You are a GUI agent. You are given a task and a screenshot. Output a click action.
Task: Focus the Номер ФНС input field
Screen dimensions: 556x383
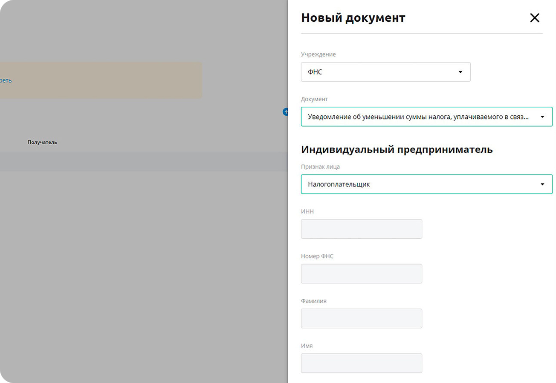click(362, 274)
